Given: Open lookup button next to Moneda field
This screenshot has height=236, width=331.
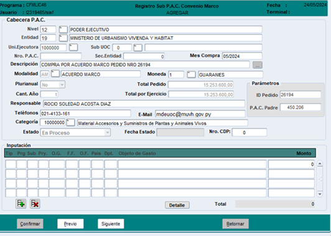Looking at the screenshot, I should click(191, 74).
